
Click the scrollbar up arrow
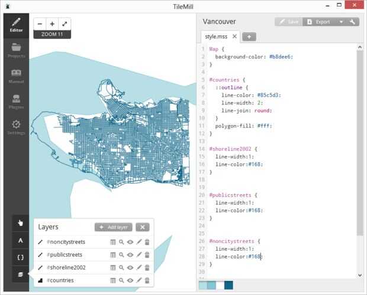(x=360, y=47)
